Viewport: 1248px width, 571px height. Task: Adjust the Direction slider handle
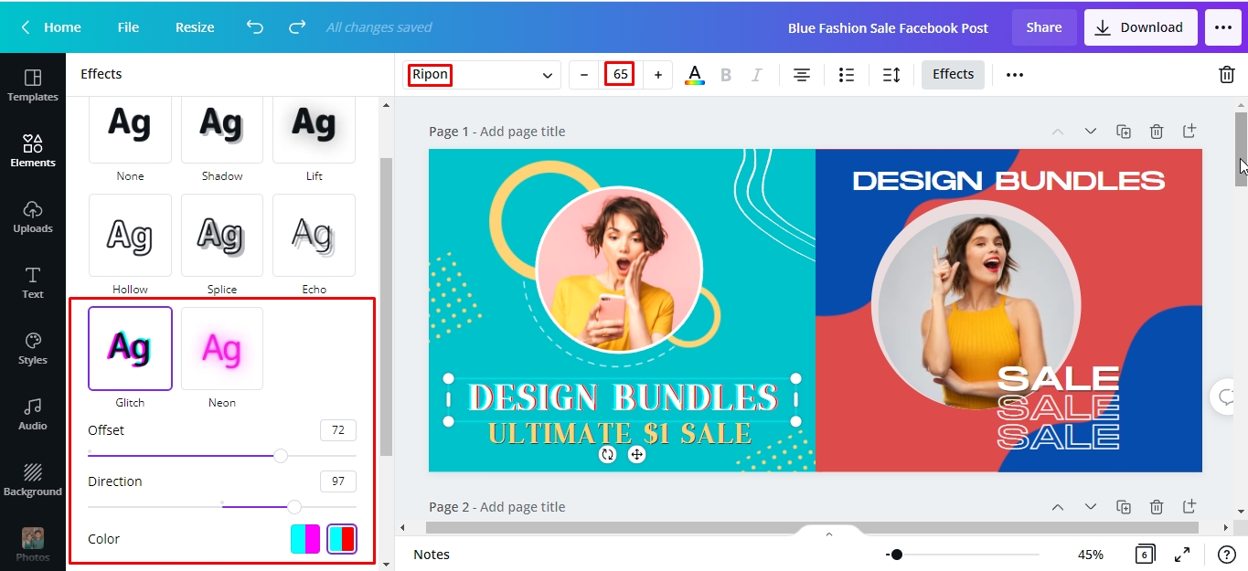[x=294, y=506]
